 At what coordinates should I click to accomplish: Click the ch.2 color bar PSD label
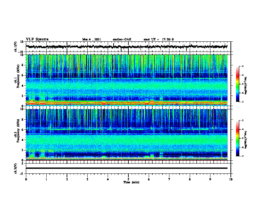pyautogui.click(x=246, y=140)
